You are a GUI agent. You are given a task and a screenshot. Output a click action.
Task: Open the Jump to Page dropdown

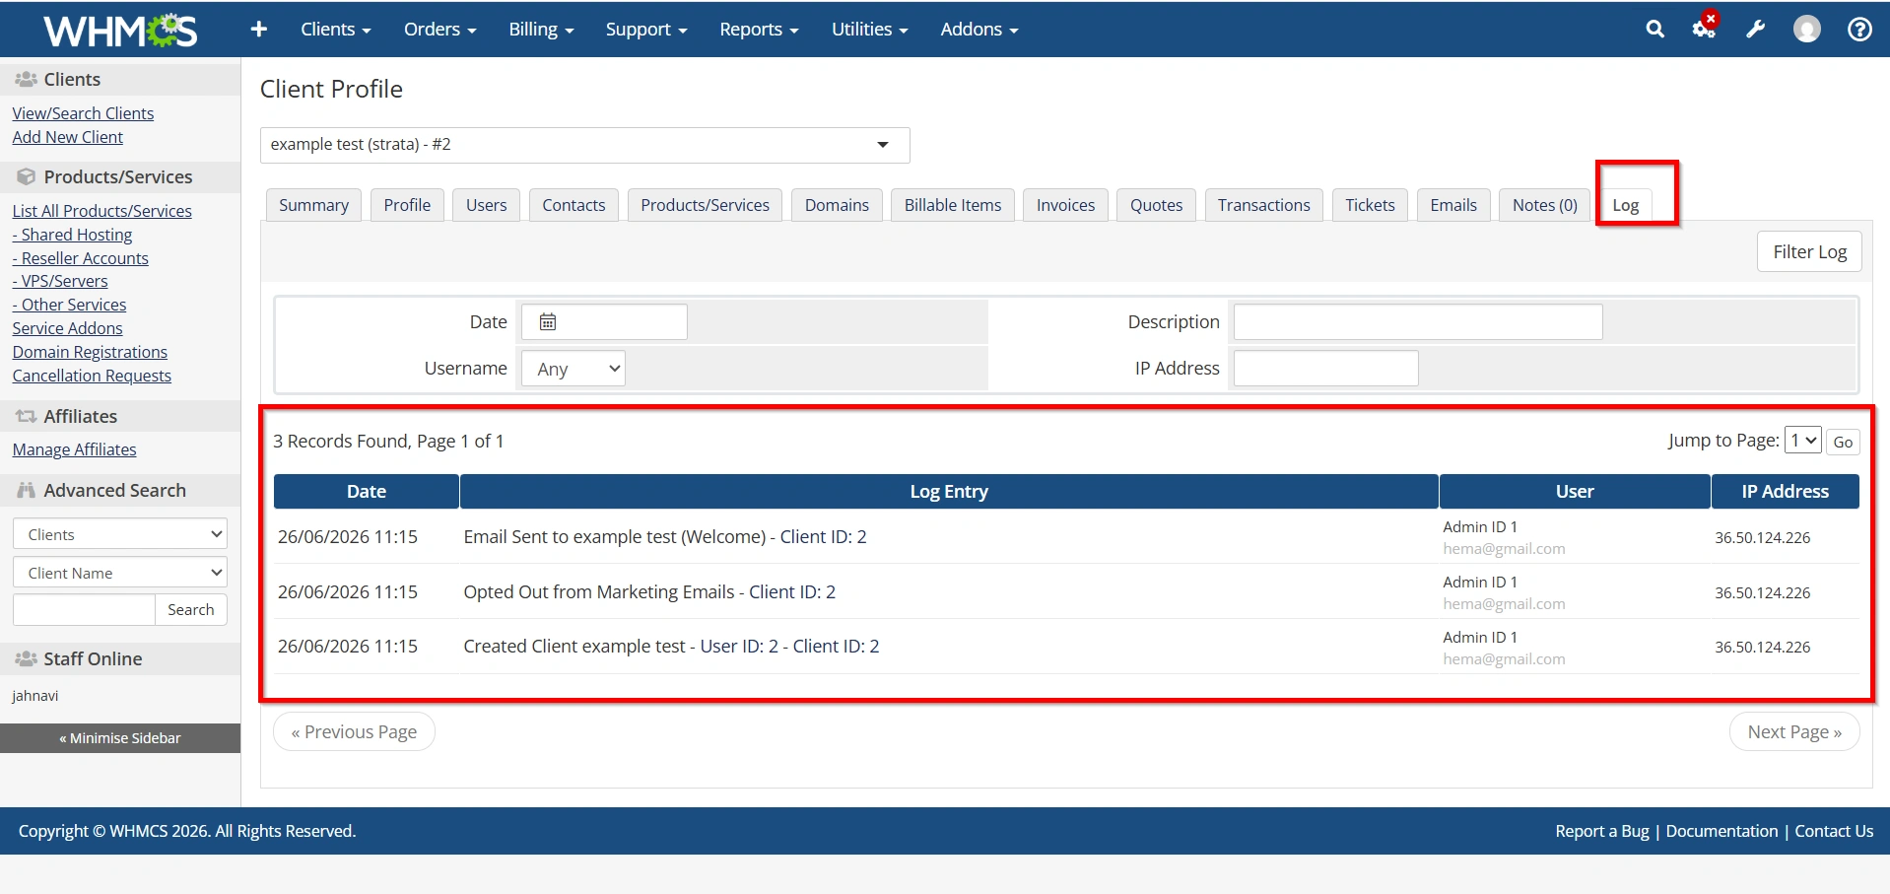point(1803,440)
